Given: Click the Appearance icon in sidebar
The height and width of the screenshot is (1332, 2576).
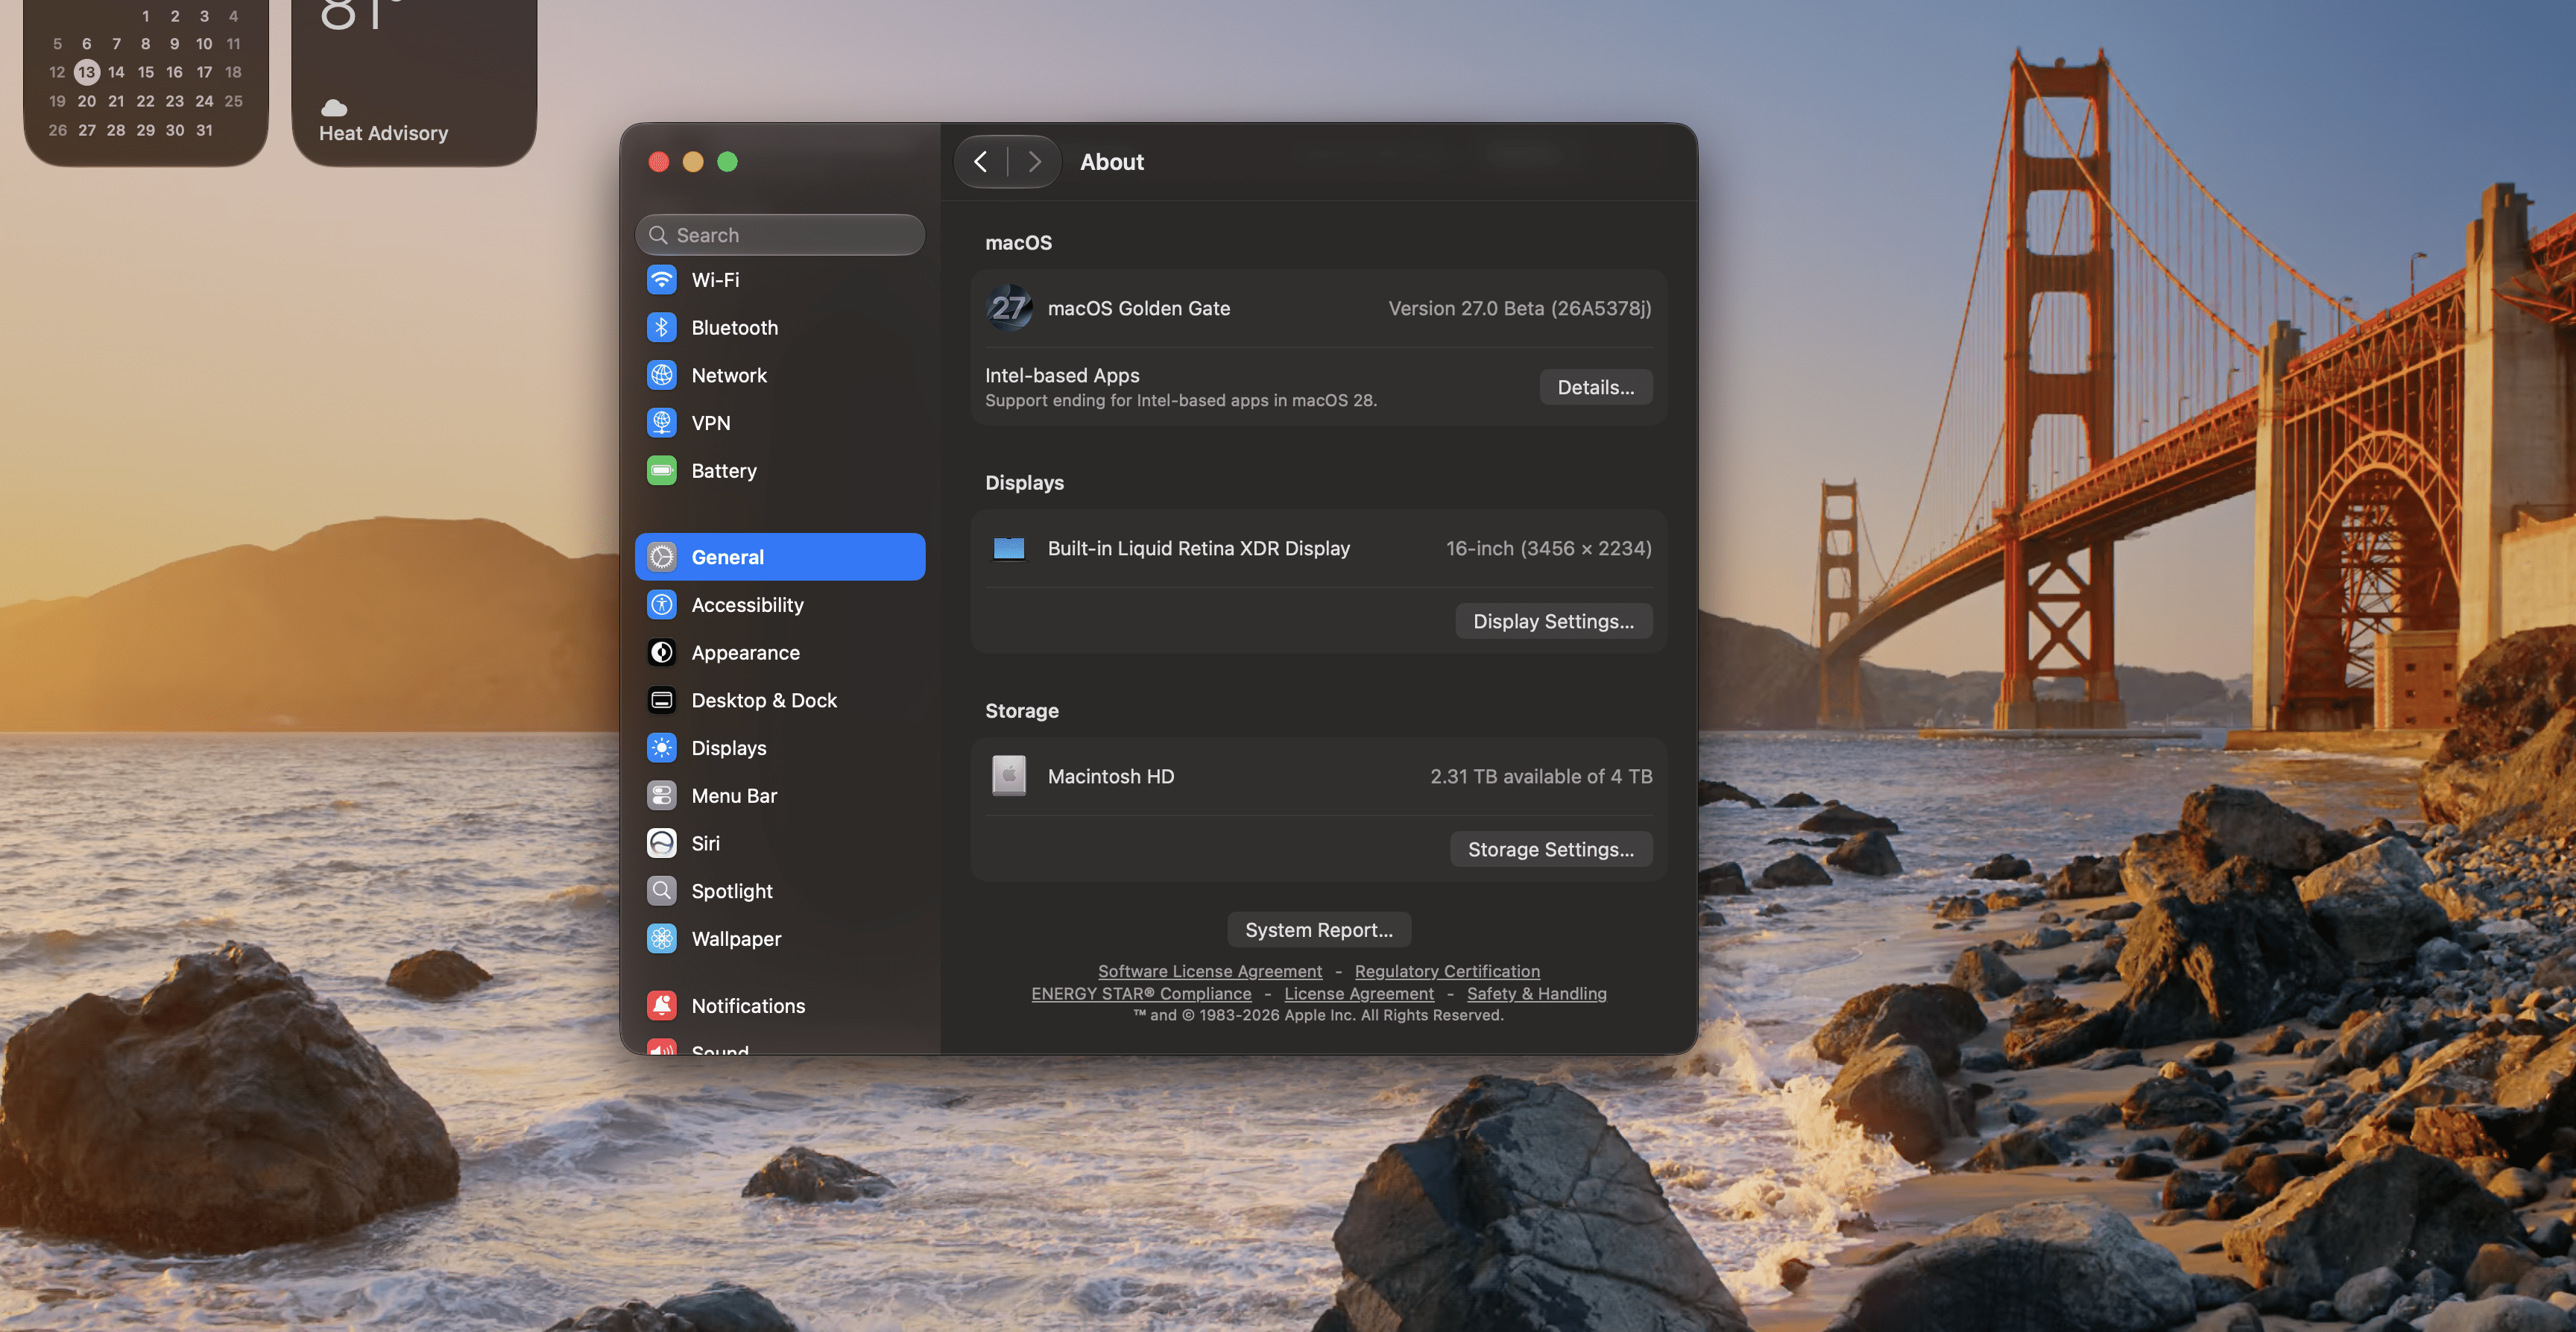Looking at the screenshot, I should pyautogui.click(x=661, y=652).
